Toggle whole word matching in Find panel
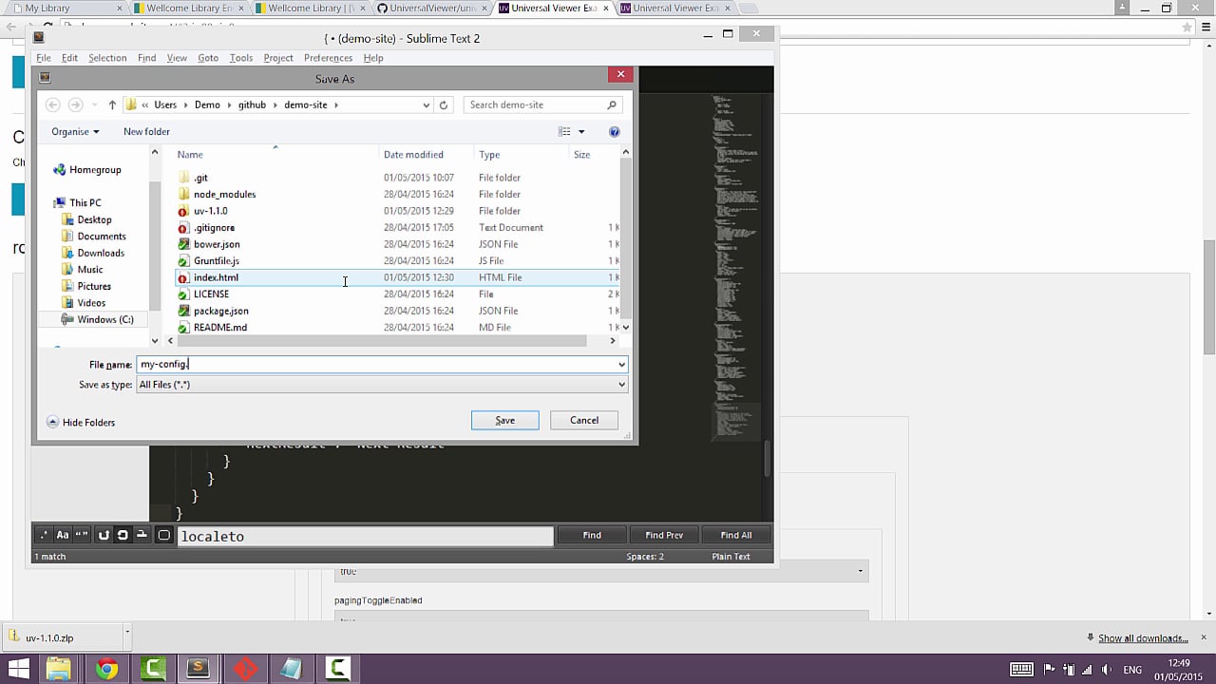 coord(82,535)
